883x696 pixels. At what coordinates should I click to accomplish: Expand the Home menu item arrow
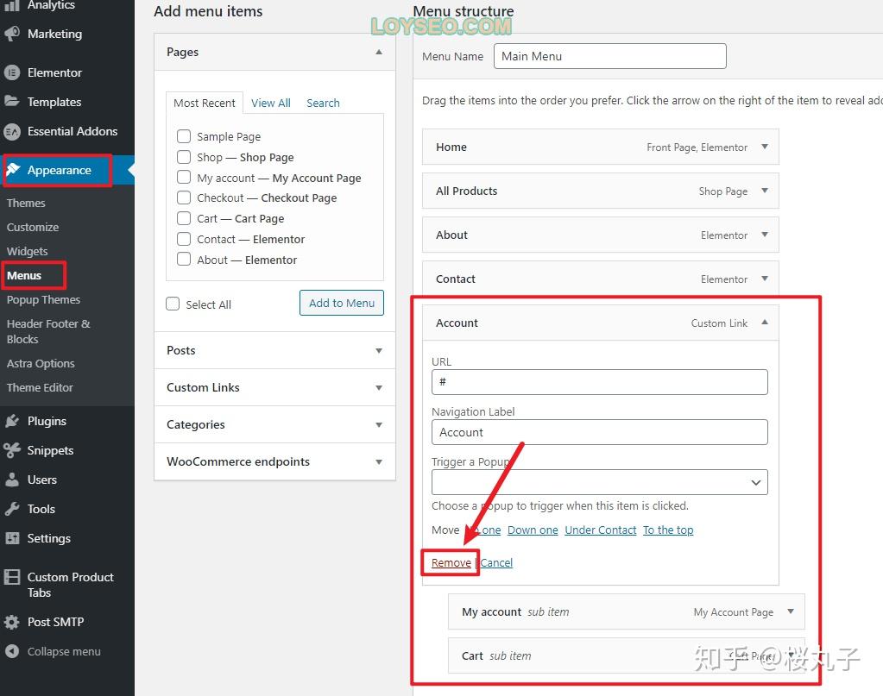point(765,147)
